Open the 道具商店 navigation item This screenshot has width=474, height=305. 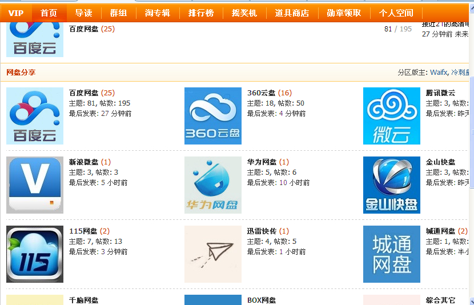tap(292, 13)
